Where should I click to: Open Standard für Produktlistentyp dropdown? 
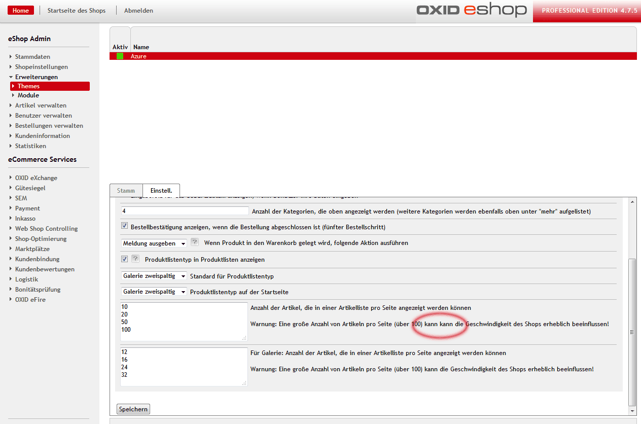click(154, 276)
